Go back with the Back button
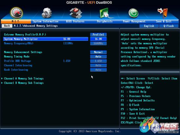 pos(7,26)
